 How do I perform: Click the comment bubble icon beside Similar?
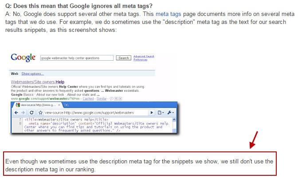click(112, 99)
